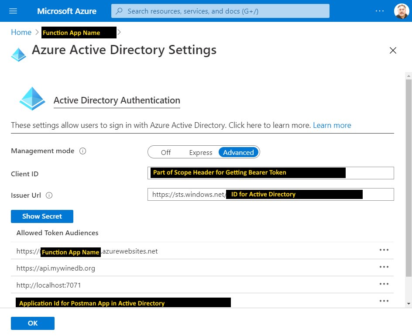412x336 pixels.
Task: Click the small Azure AD icon beside the page title
Action: point(18,54)
